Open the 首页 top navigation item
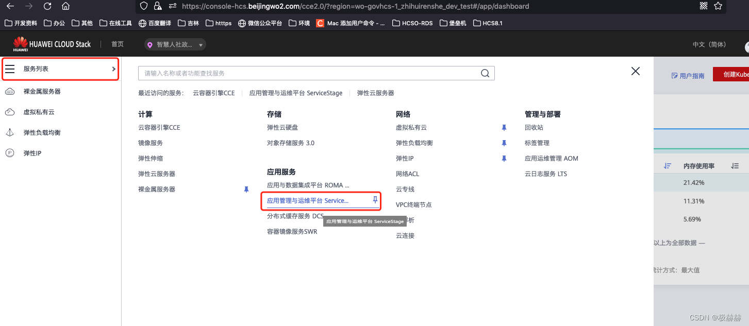749x326 pixels. click(x=118, y=44)
